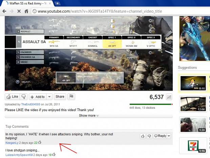
Task: Open a new tab with plus button
Action: pyautogui.click(x=58, y=3)
